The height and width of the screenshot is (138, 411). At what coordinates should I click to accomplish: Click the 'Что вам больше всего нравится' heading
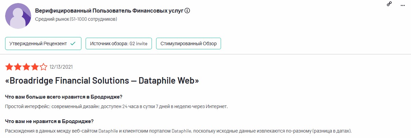(64, 97)
